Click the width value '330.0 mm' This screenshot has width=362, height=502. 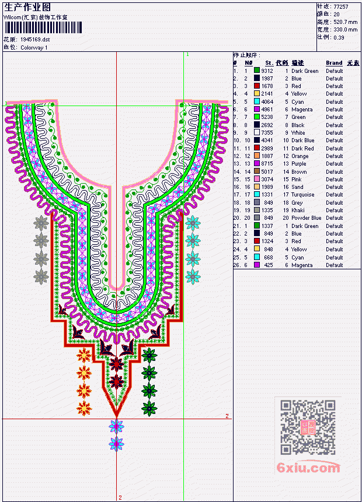point(345,30)
